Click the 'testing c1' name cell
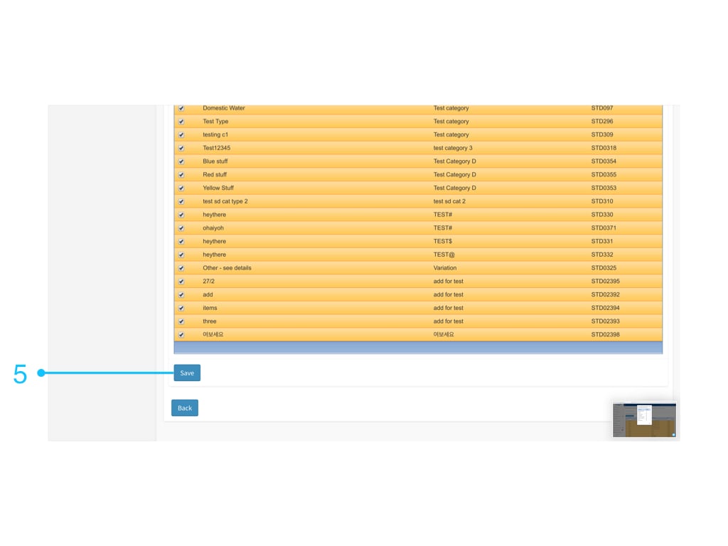Viewport: 728px width, 546px height. point(215,134)
